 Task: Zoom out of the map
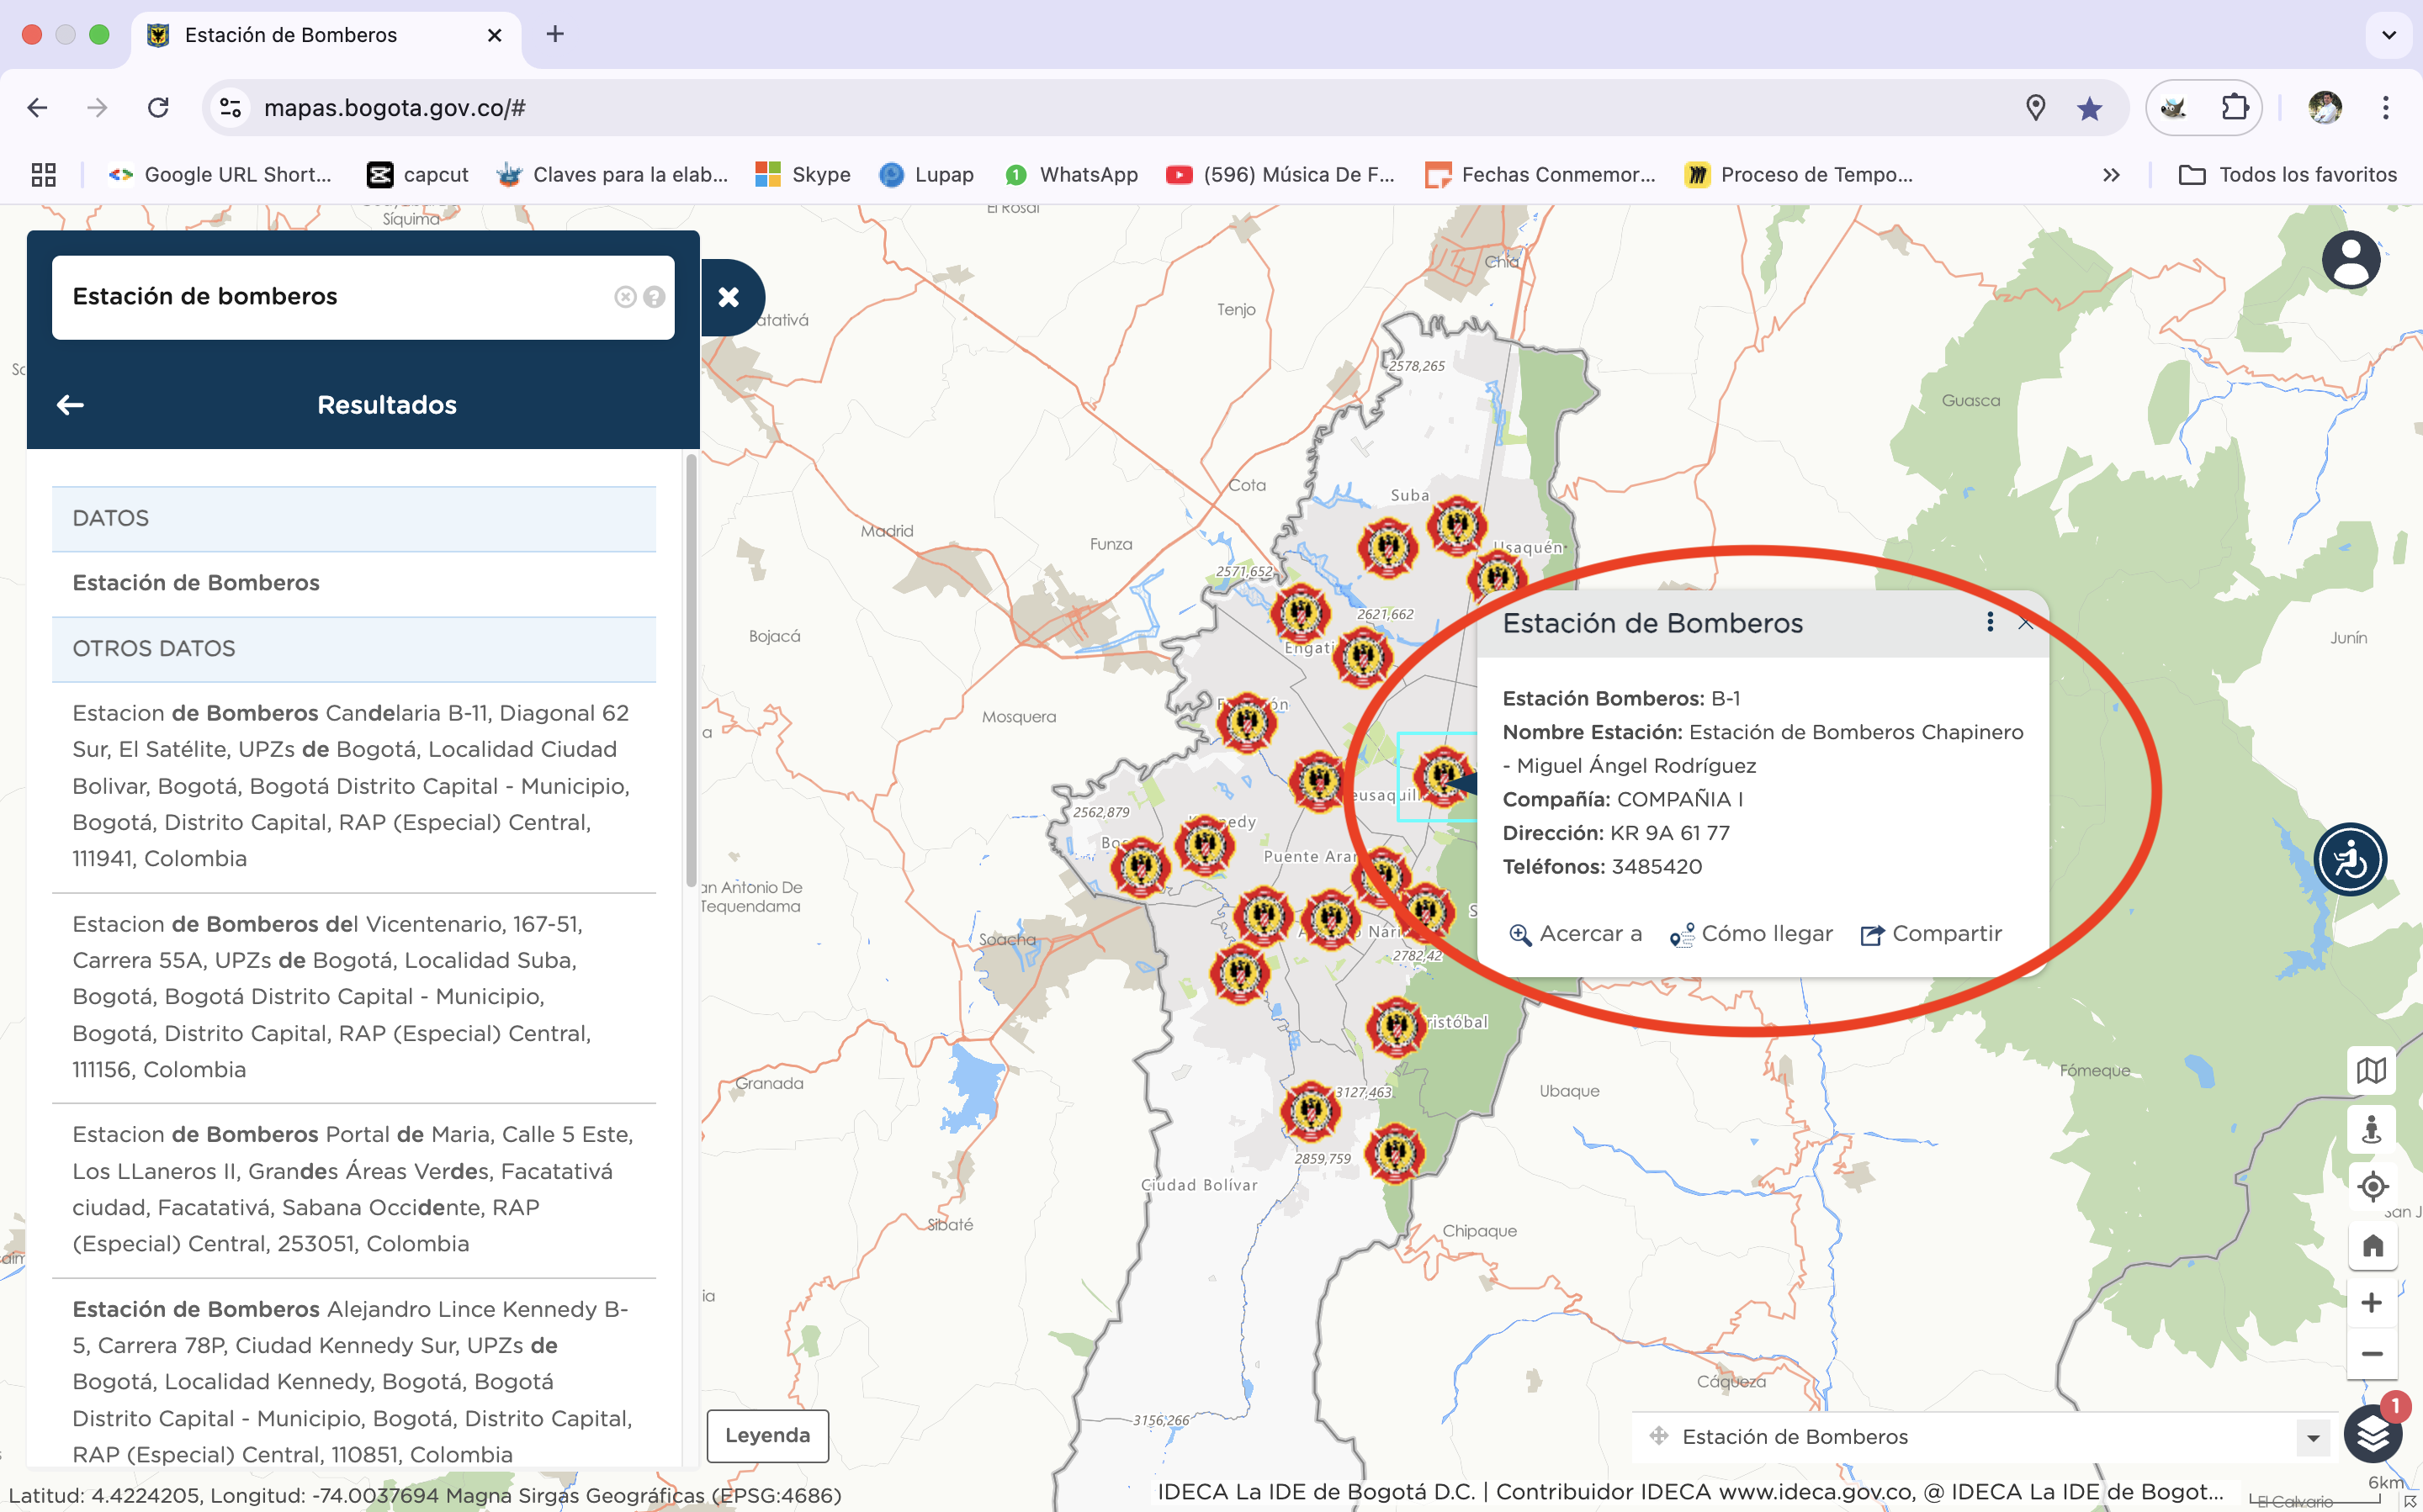[x=2371, y=1354]
